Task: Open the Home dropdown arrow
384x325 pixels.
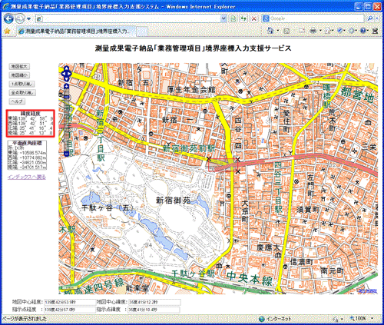Action: (278, 31)
